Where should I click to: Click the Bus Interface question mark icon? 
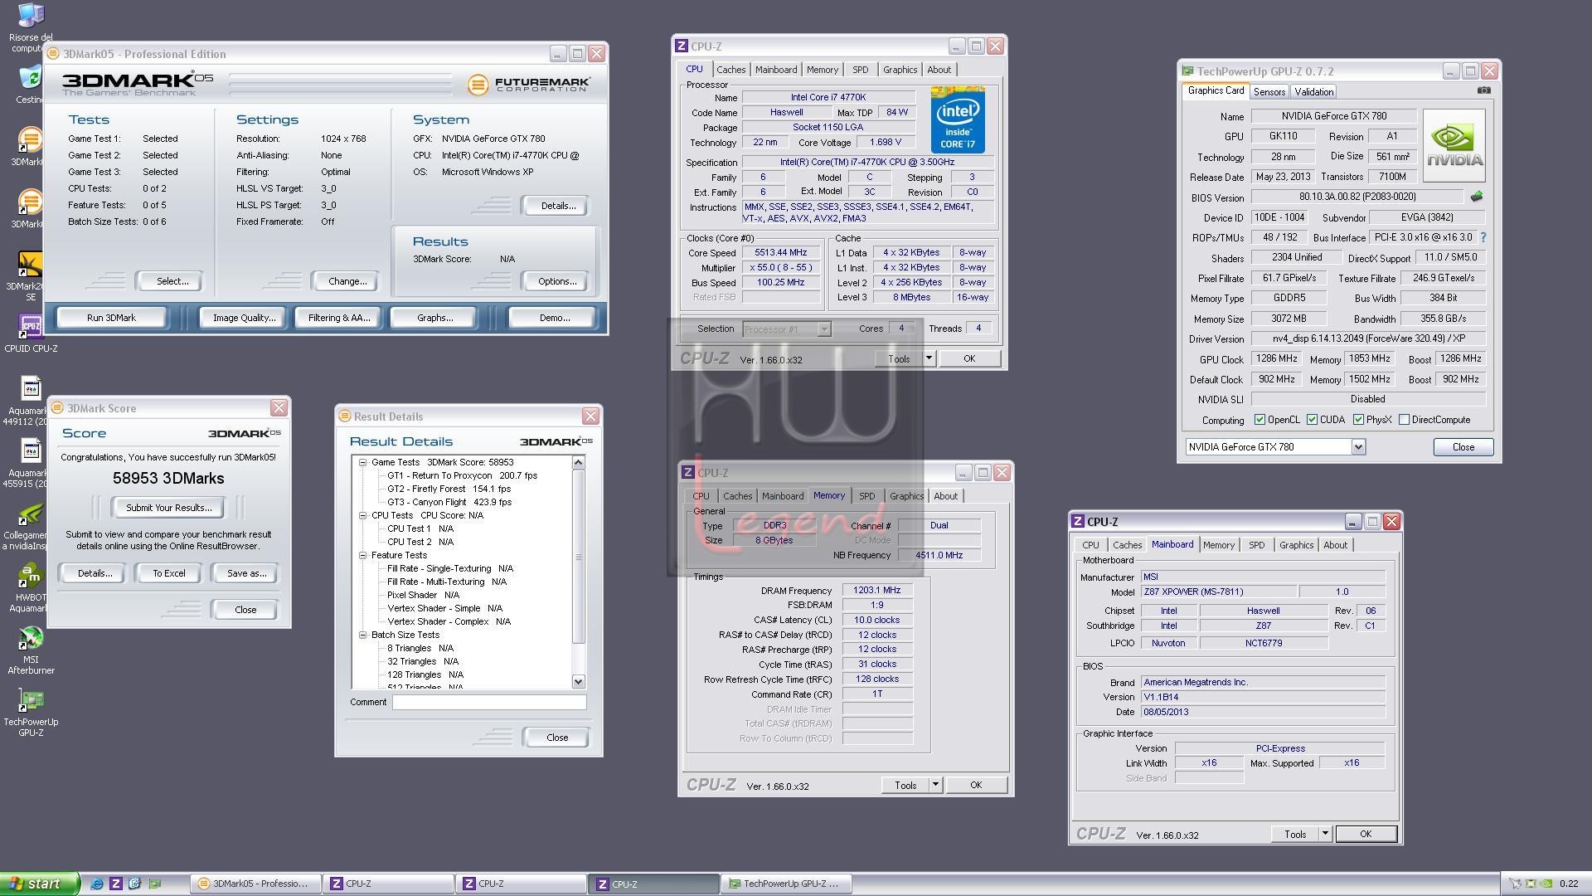[1483, 237]
